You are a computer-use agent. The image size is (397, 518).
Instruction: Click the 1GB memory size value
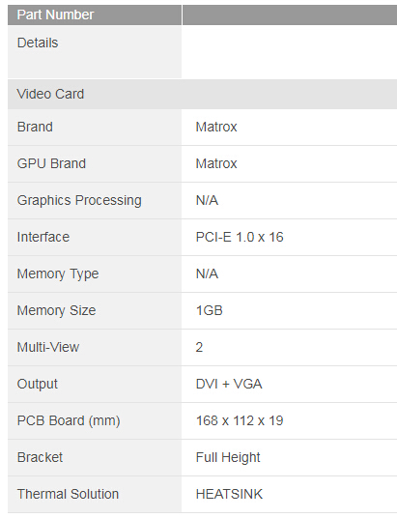209,310
